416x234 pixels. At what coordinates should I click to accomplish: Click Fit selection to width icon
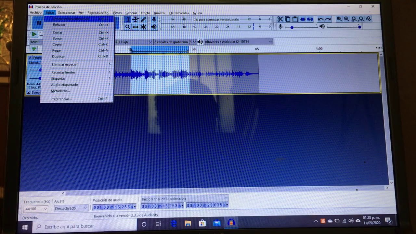point(354,19)
